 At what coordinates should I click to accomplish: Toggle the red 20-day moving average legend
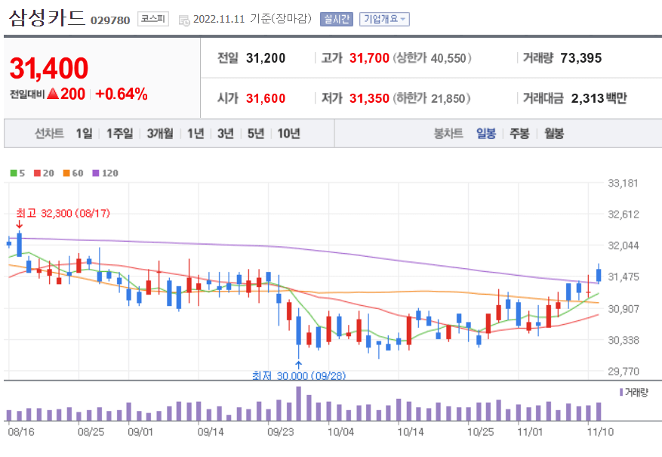42,173
